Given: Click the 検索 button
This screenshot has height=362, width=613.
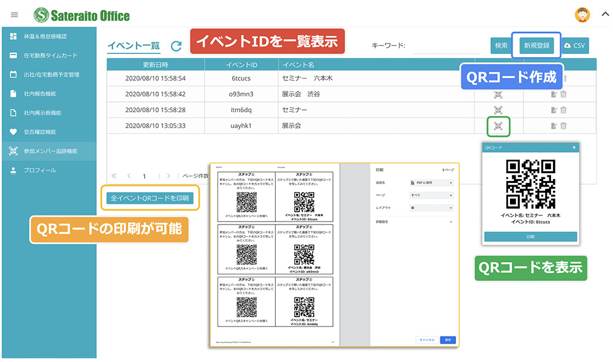Looking at the screenshot, I should (x=501, y=46).
